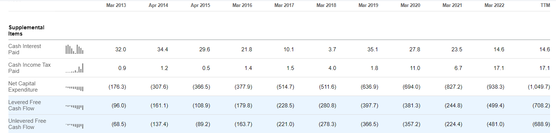Select the Cash Interest Paid row label
The width and height of the screenshot is (556, 133).
click(25, 49)
